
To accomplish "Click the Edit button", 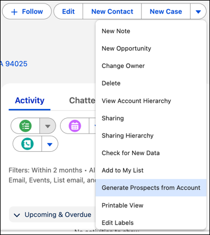I will point(68,11).
